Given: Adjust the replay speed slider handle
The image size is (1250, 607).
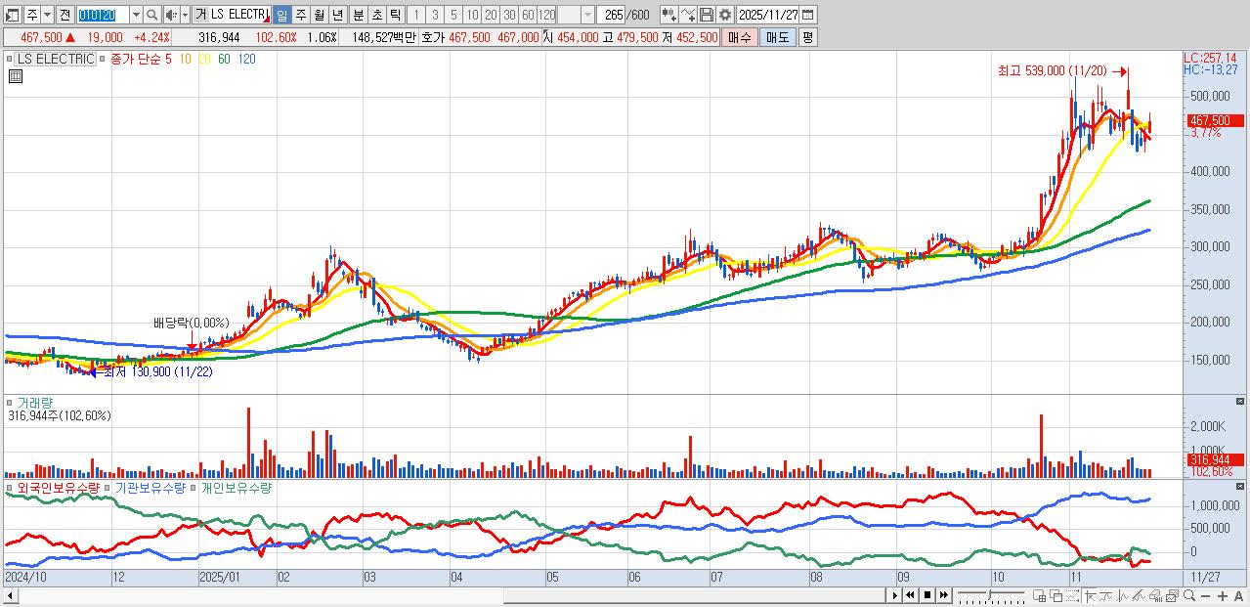Looking at the screenshot, I should click(x=990, y=594).
